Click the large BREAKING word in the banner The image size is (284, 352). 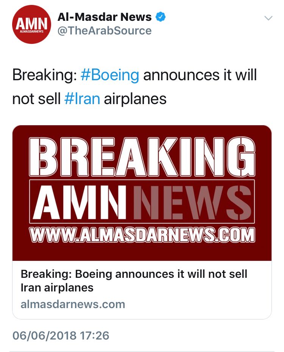pyautogui.click(x=142, y=156)
